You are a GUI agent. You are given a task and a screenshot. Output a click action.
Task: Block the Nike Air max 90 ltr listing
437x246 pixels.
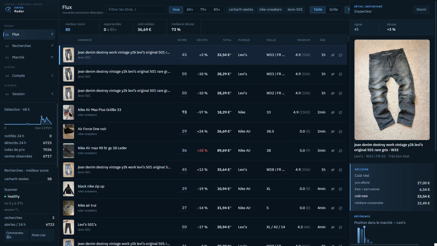pos(340,151)
